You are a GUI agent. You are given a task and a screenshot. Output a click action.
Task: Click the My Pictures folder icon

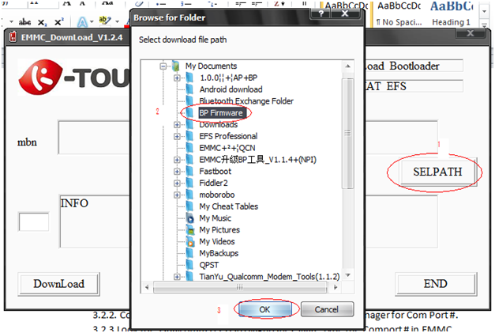pos(189,230)
